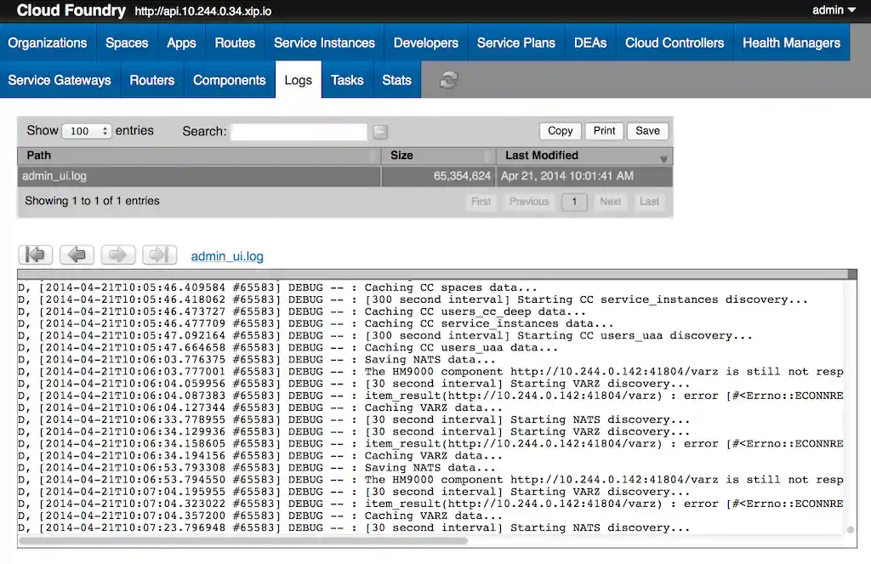Click the clear-search icon beside the Search field
The width and height of the screenshot is (871, 564).
pos(380,131)
